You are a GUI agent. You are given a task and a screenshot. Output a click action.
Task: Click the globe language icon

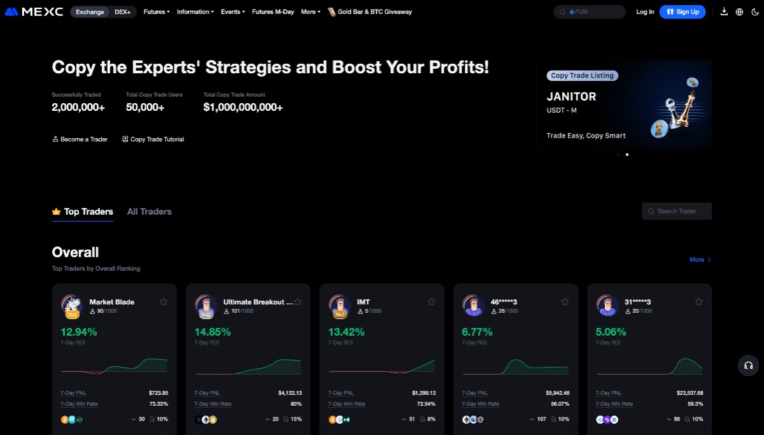click(x=739, y=11)
